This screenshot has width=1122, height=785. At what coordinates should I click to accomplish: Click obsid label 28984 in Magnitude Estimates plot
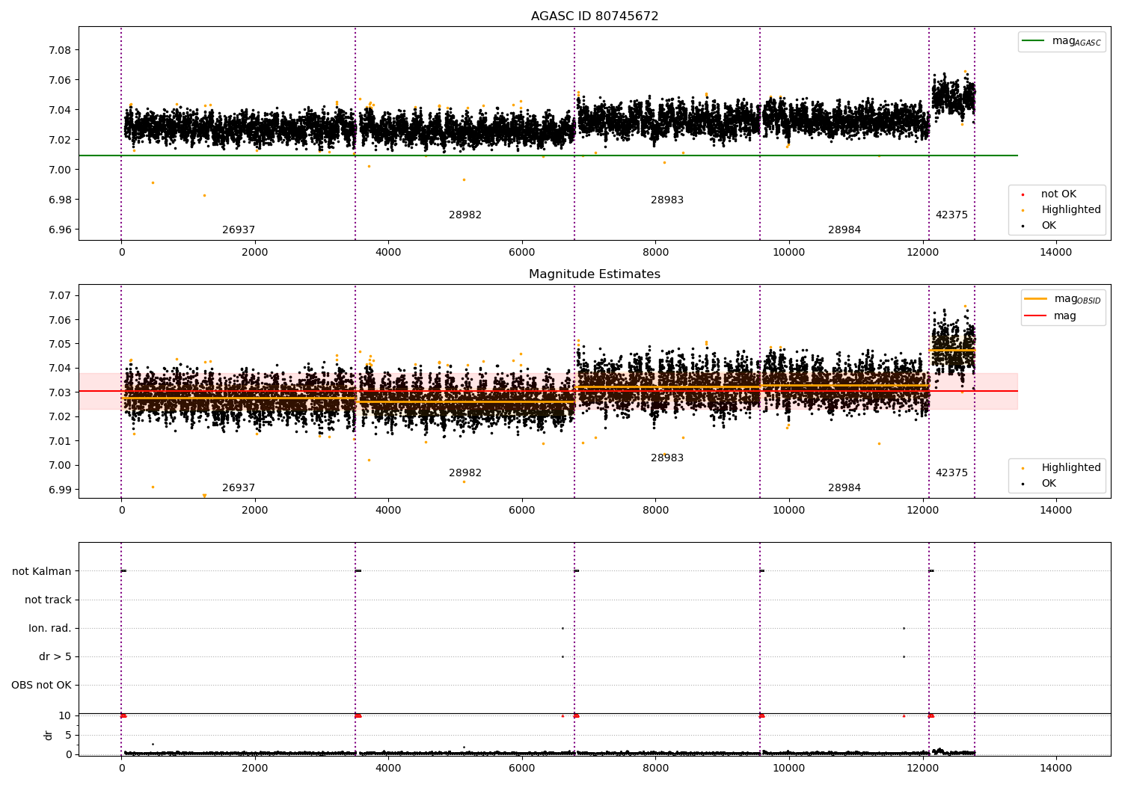coord(844,488)
